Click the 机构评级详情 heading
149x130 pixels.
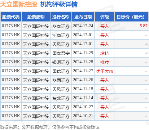pos(59,4)
